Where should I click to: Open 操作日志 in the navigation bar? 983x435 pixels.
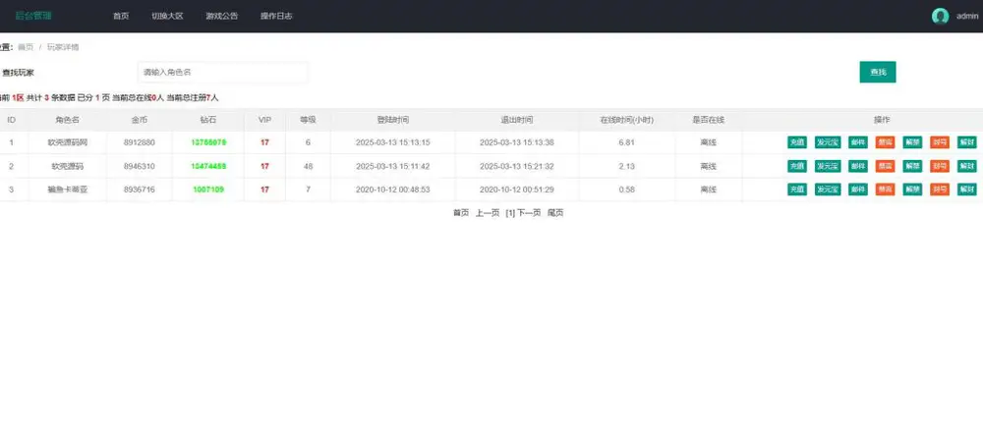[x=276, y=17]
